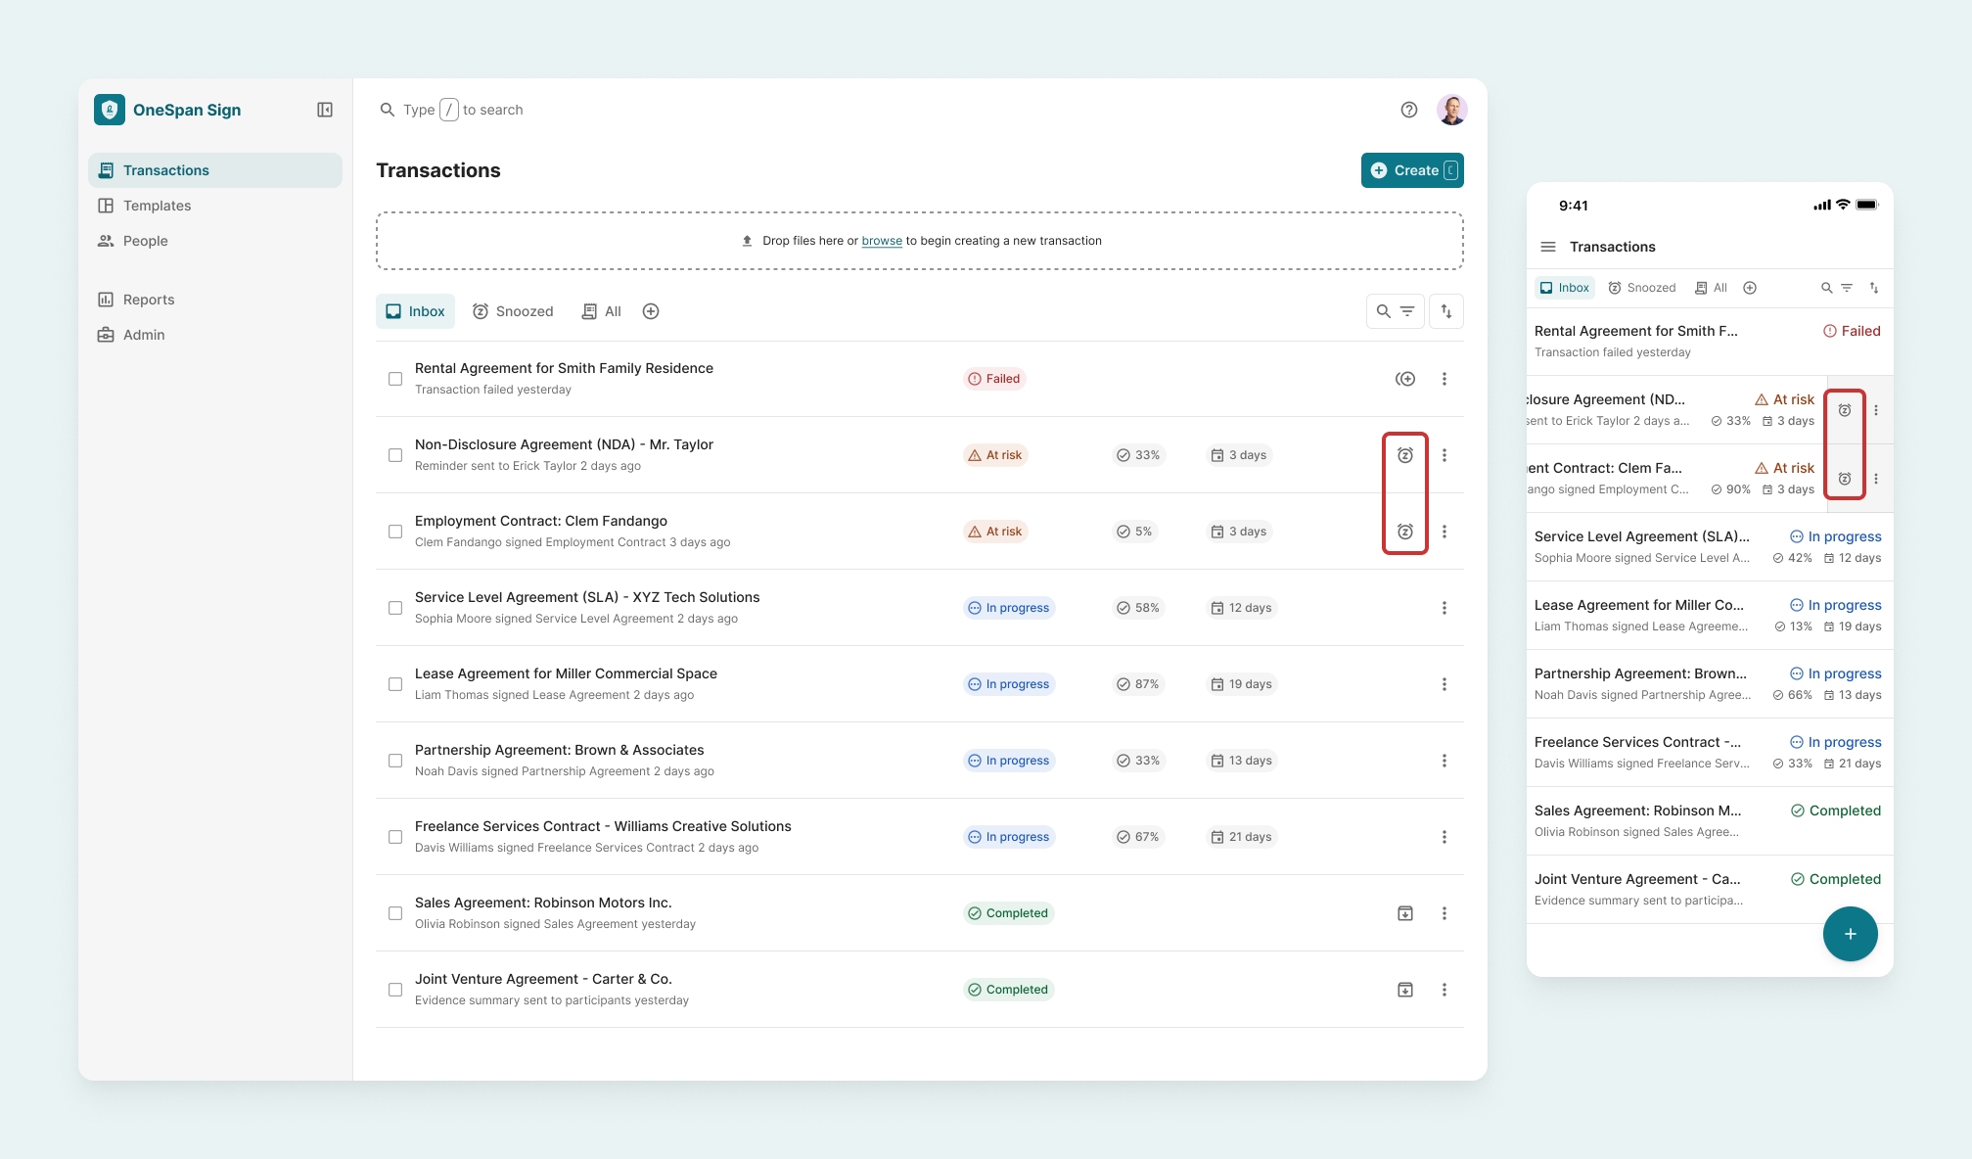Snooze the Employment Contract: Clem Fandango transaction

1405,531
